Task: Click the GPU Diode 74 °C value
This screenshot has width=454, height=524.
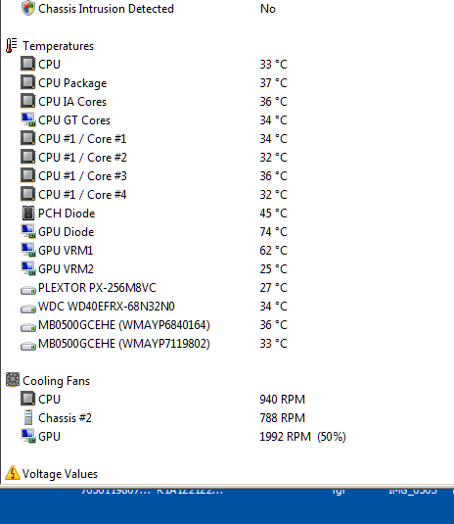Action: point(273,232)
